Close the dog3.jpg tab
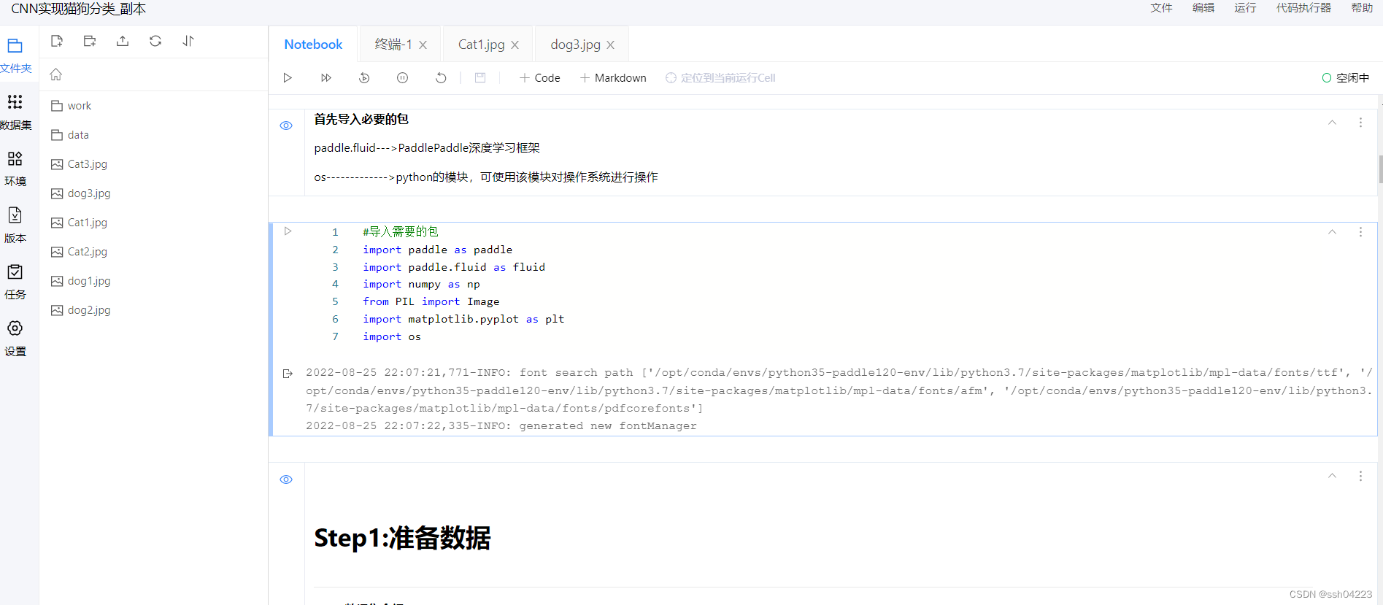Screen dimensions: 1383x605 coord(611,45)
